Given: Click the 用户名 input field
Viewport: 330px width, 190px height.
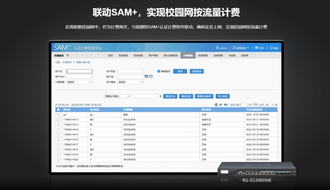Looking at the screenshot, I should click(x=79, y=71).
